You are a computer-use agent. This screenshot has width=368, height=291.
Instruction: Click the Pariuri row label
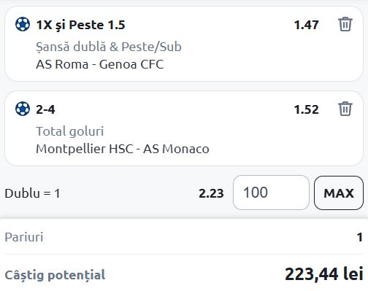pos(24,237)
